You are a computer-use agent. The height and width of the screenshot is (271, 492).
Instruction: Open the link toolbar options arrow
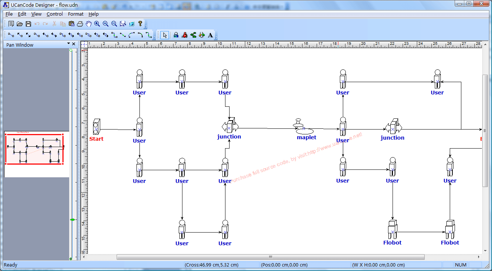(x=155, y=37)
